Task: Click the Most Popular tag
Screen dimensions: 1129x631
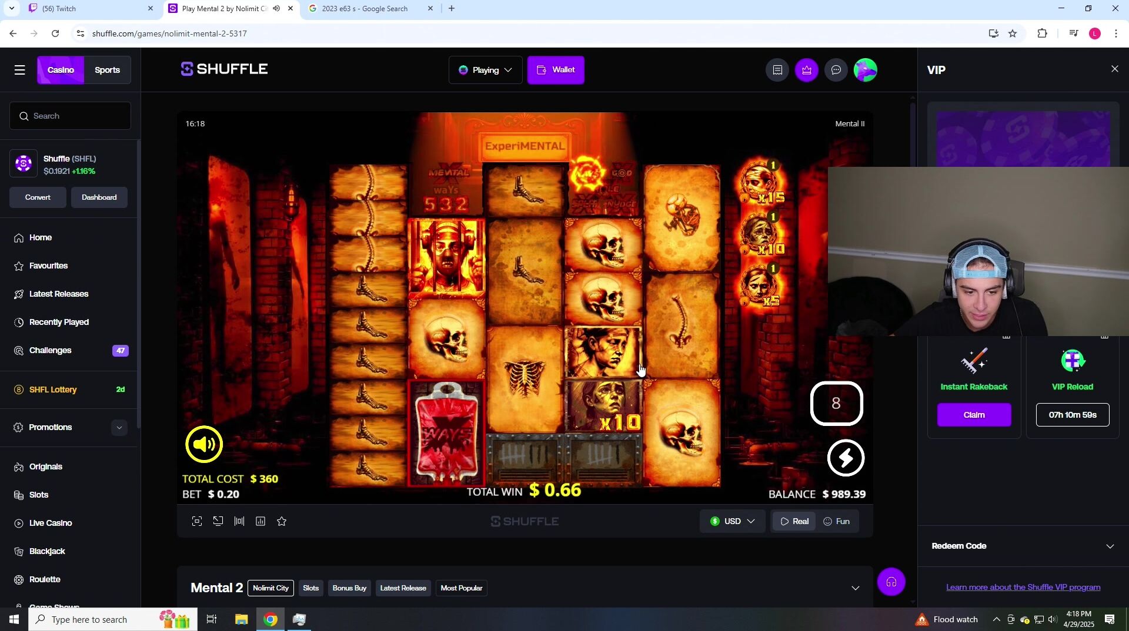Action: click(462, 588)
